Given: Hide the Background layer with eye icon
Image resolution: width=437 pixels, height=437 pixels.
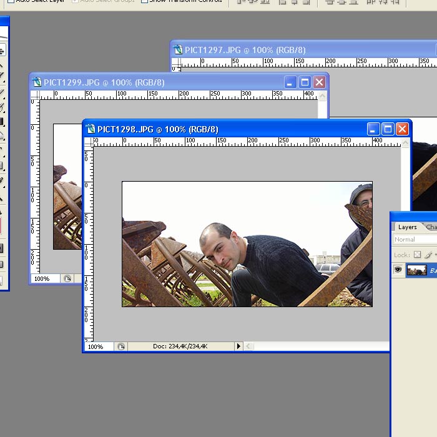Looking at the screenshot, I should tap(398, 270).
